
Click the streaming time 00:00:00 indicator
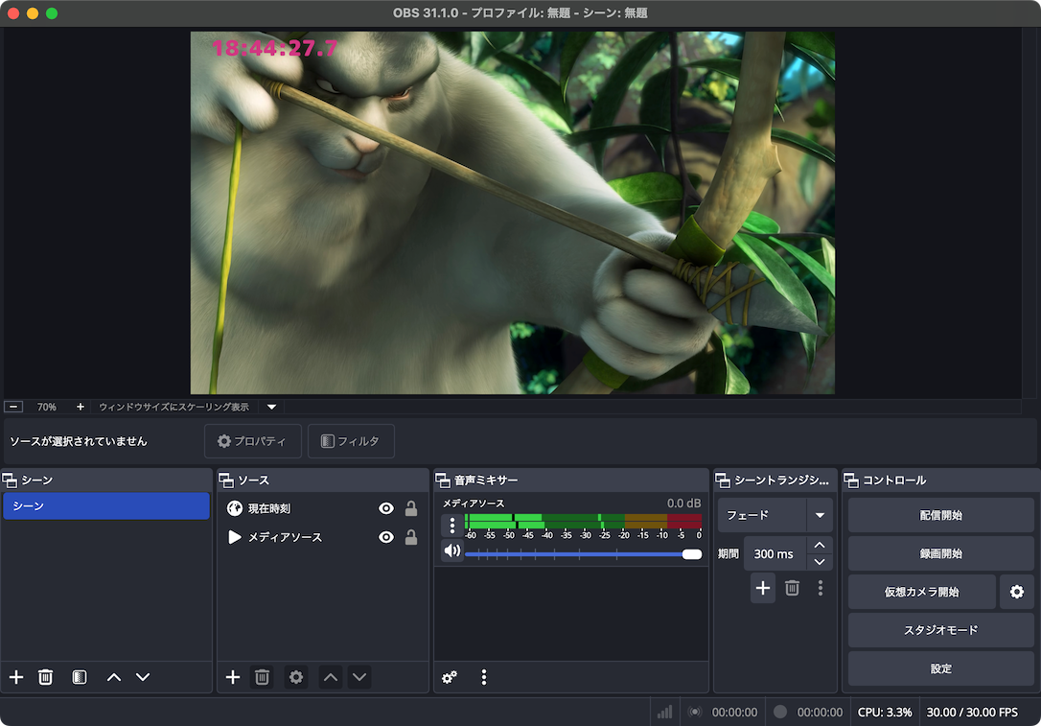pyautogui.click(x=734, y=712)
